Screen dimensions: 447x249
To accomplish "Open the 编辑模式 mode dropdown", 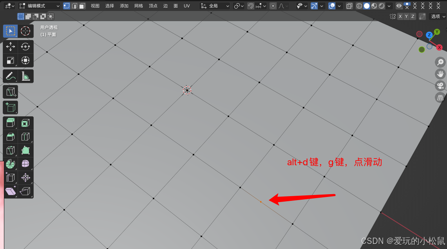I will [39, 6].
